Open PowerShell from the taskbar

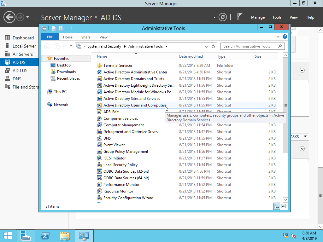[x=45, y=236]
